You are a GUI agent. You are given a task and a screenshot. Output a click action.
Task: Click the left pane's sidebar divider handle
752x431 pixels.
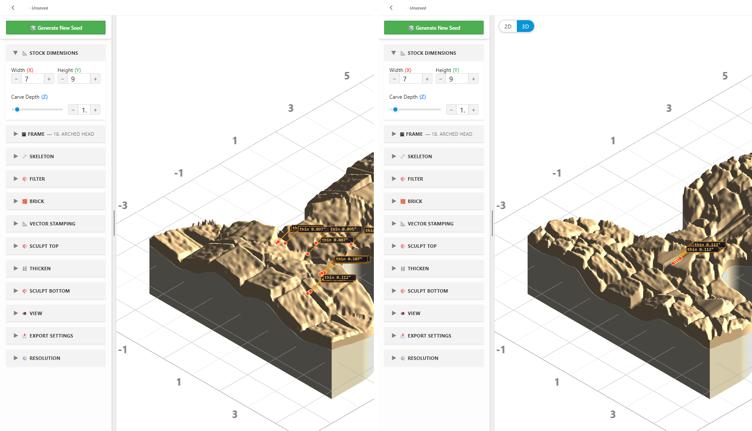pos(114,223)
